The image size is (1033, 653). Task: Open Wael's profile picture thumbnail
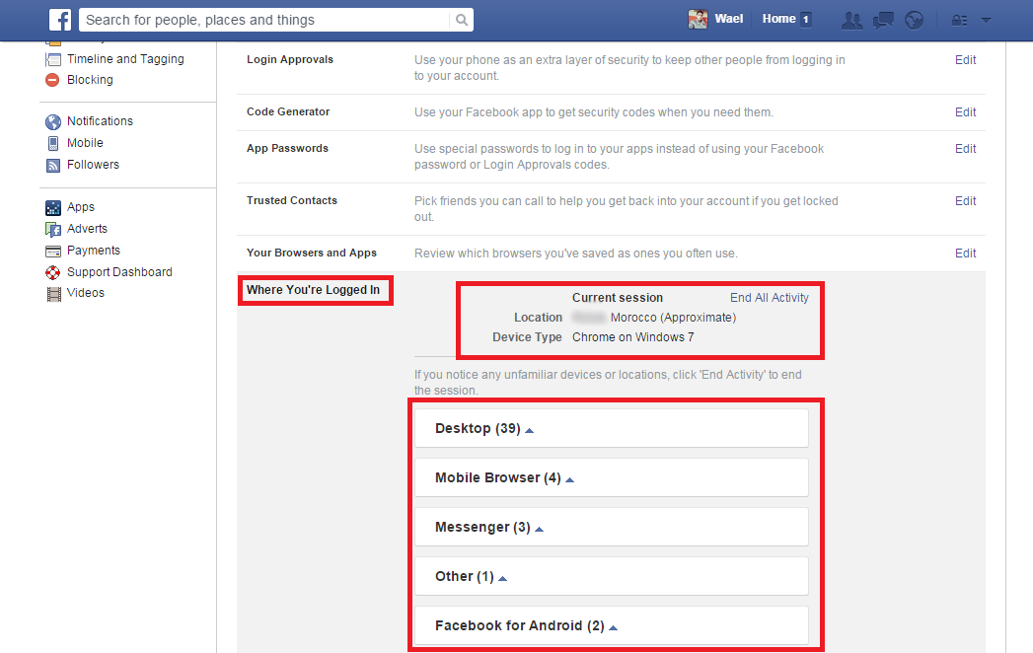click(x=698, y=19)
